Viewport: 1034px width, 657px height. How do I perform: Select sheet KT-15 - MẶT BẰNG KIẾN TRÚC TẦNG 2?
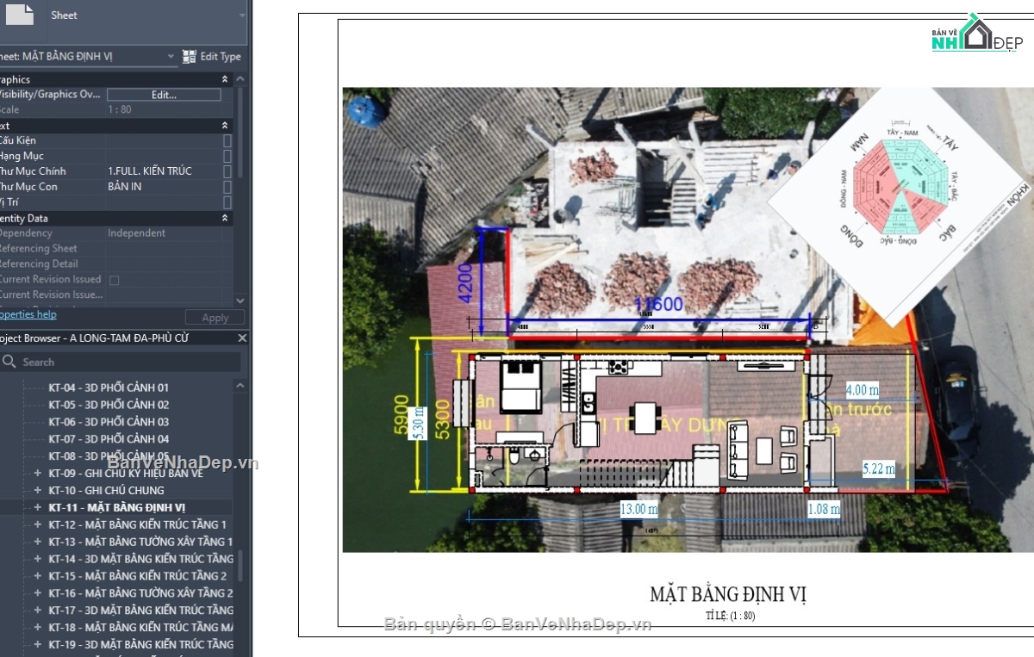138,576
